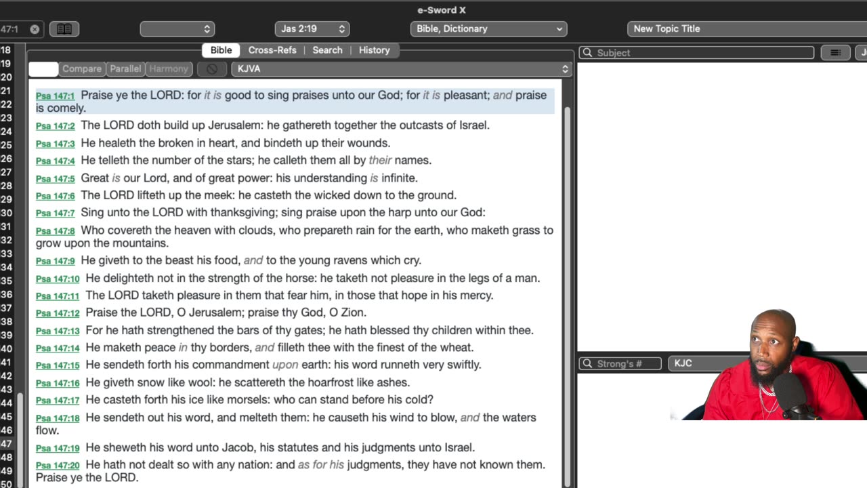
Task: Select chapter 36 in the left list
Action: tap(6, 294)
